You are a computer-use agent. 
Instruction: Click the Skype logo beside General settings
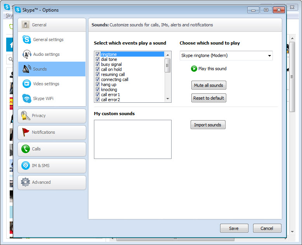click(26, 40)
